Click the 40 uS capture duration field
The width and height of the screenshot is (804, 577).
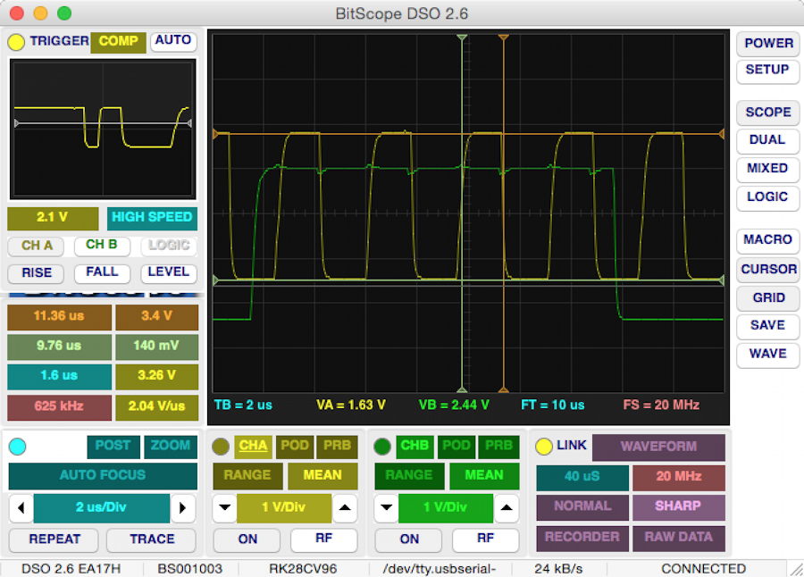point(582,477)
